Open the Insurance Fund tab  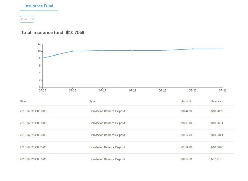pos(39,6)
